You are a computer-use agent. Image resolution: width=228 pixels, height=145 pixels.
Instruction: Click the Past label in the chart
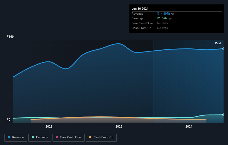tap(218, 43)
